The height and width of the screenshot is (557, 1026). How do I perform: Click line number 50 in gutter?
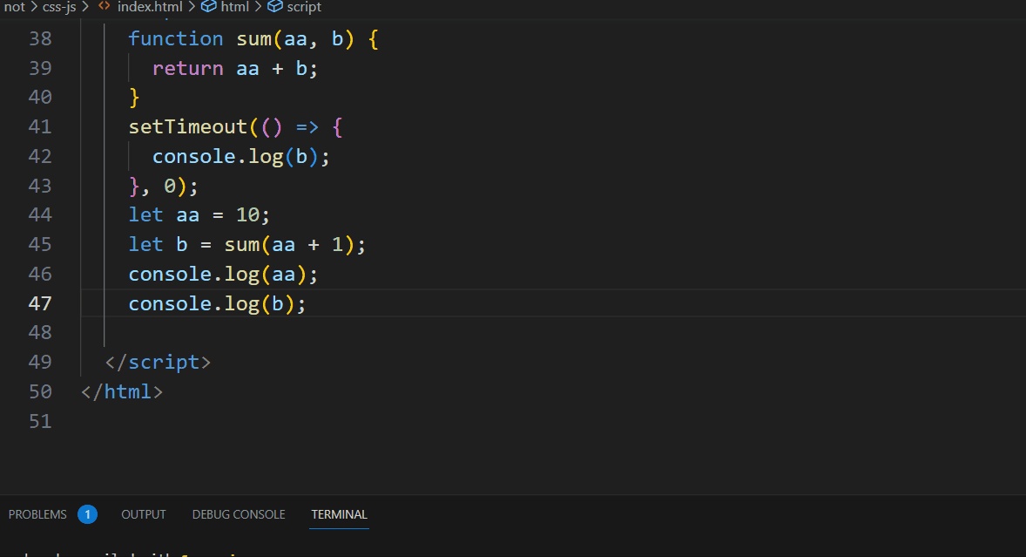40,391
